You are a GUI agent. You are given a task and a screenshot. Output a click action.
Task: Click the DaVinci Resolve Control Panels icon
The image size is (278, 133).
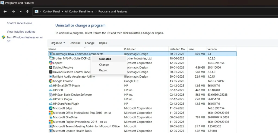(51, 72)
